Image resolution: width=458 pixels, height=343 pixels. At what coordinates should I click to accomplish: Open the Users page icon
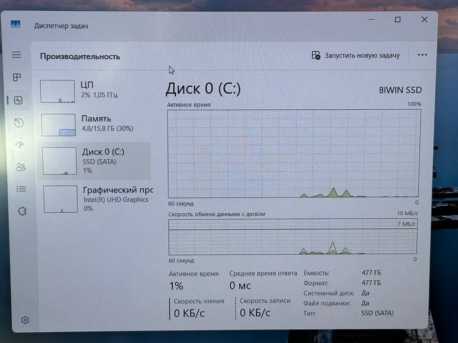click(x=21, y=167)
